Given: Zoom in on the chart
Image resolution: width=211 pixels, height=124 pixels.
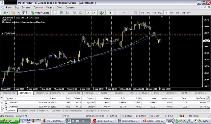Looking at the screenshot, I should click(x=75, y=13).
